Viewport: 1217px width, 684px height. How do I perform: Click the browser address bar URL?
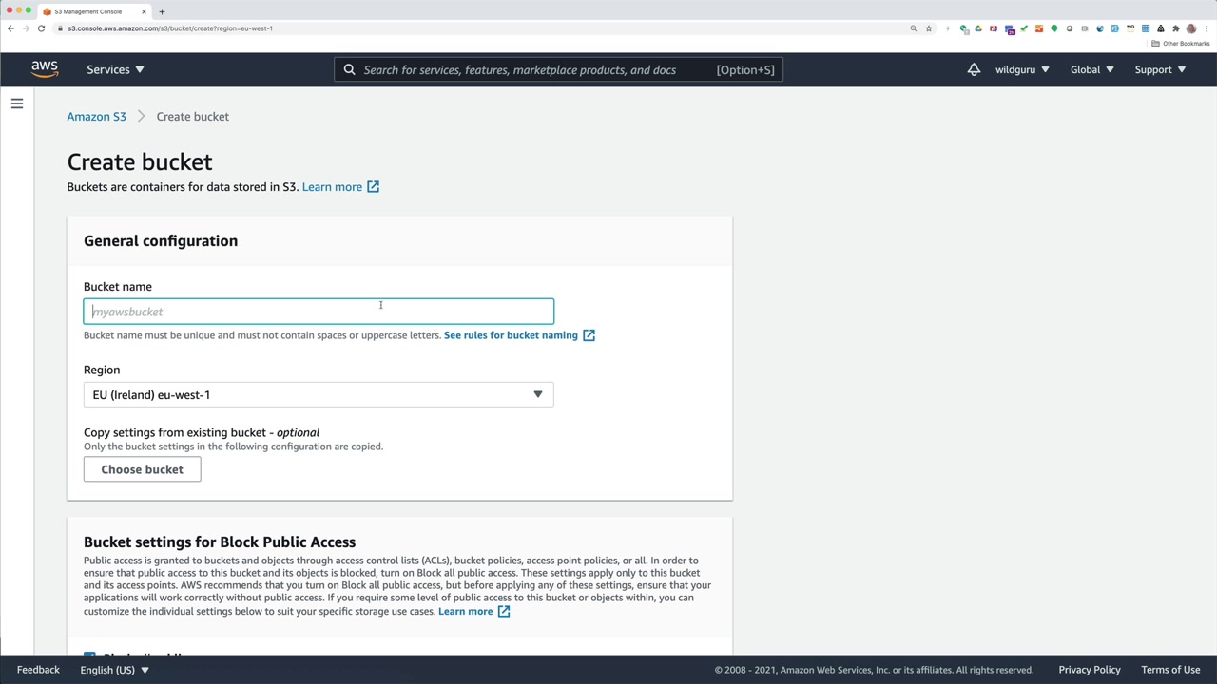[170, 28]
